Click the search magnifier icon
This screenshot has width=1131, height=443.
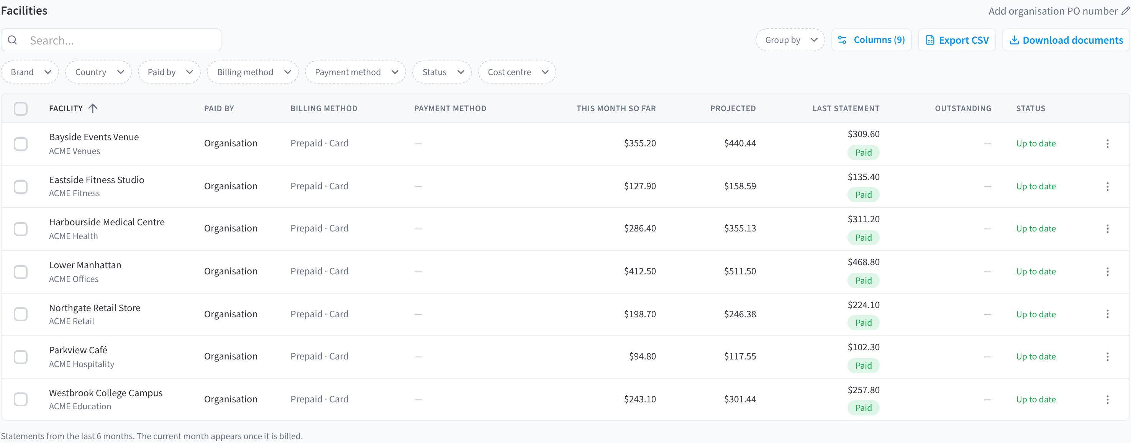tap(13, 40)
